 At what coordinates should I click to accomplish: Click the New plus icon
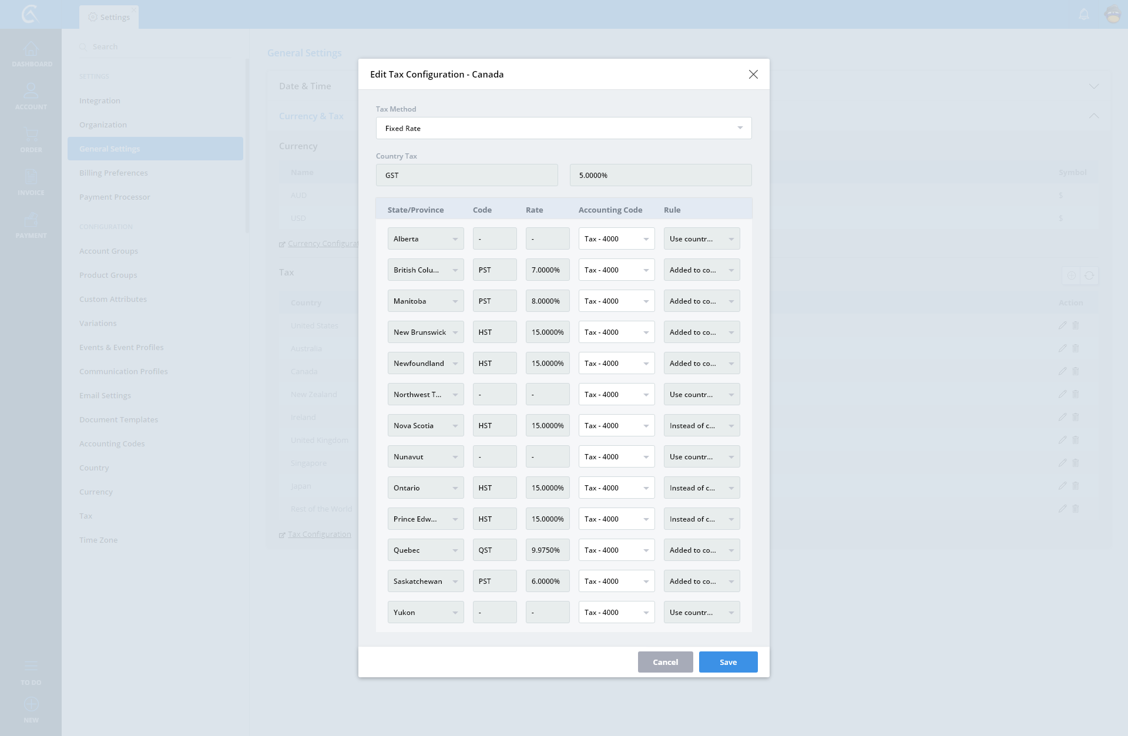(31, 704)
